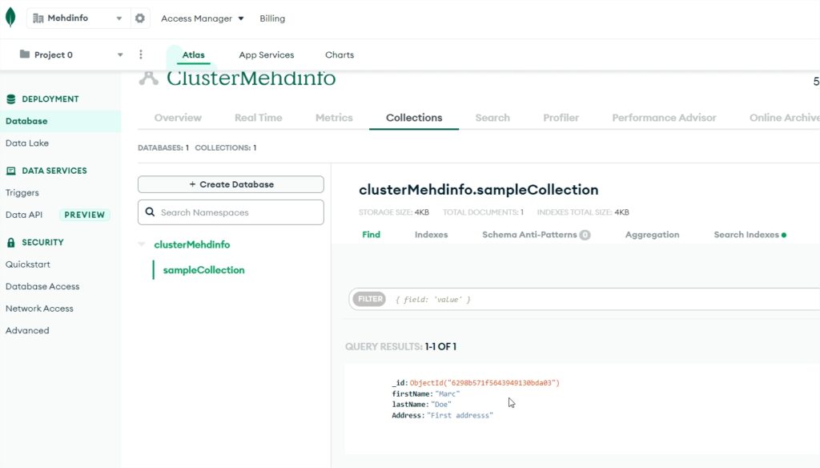Switch to the Charts tab
The image size is (820, 468).
pyautogui.click(x=340, y=54)
